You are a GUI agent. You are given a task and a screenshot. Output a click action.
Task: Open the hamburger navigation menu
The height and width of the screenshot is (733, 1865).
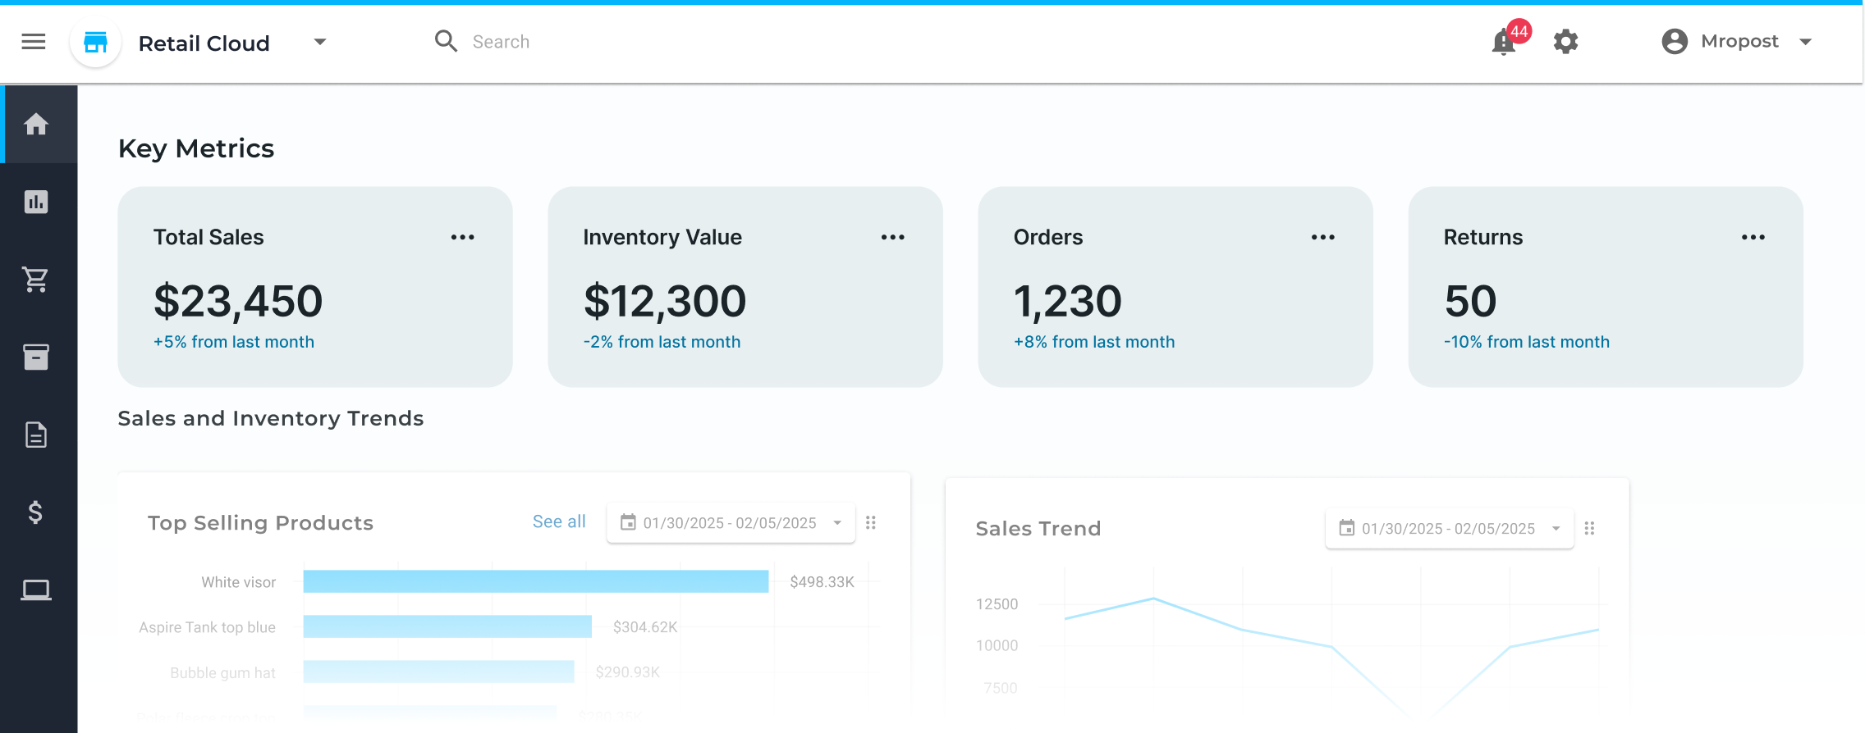point(34,42)
